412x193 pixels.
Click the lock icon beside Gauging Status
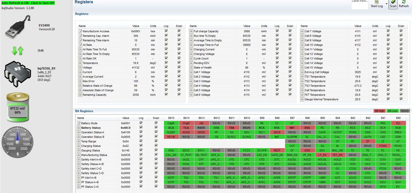click(79, 150)
